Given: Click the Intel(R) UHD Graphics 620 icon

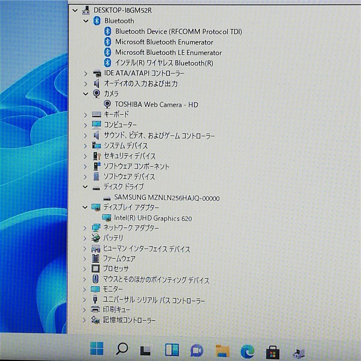Looking at the screenshot, I should 106,218.
